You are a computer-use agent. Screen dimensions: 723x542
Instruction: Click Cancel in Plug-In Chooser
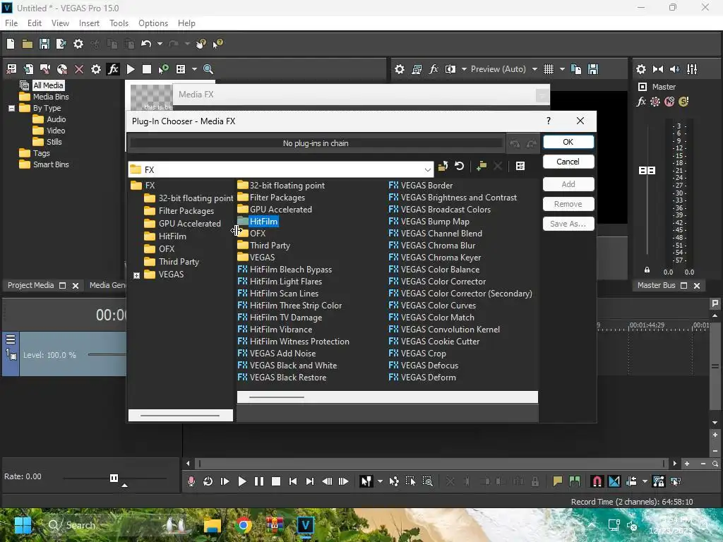[x=568, y=162]
